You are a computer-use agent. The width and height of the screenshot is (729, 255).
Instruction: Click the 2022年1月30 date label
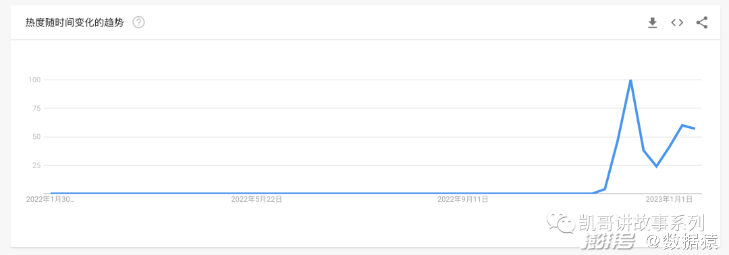pyautogui.click(x=51, y=199)
